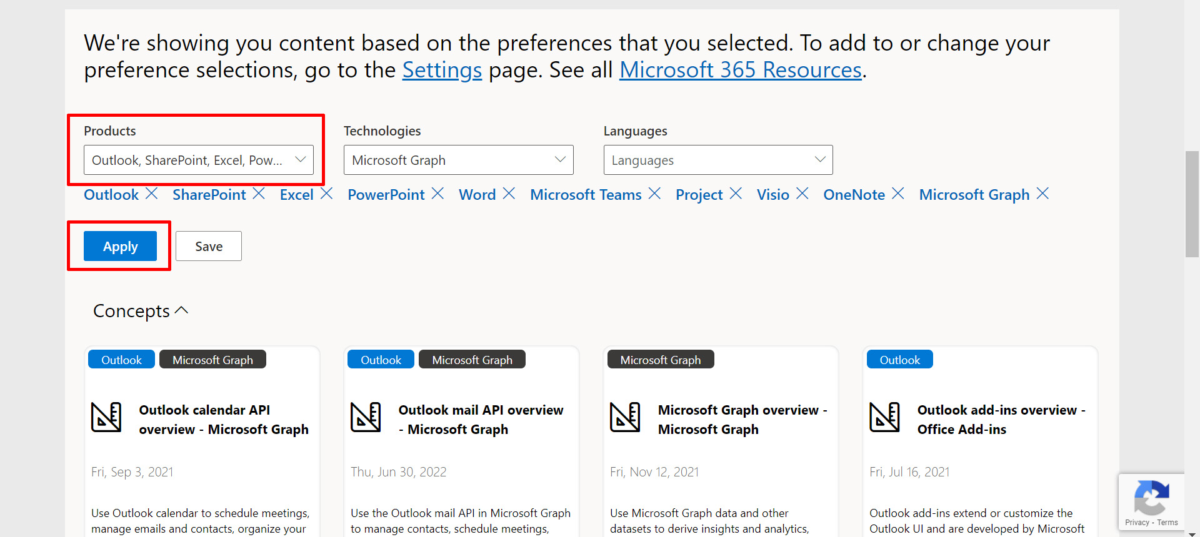Screen dimensions: 1200x537
Task: Remove the Word filter tag
Action: coord(509,194)
